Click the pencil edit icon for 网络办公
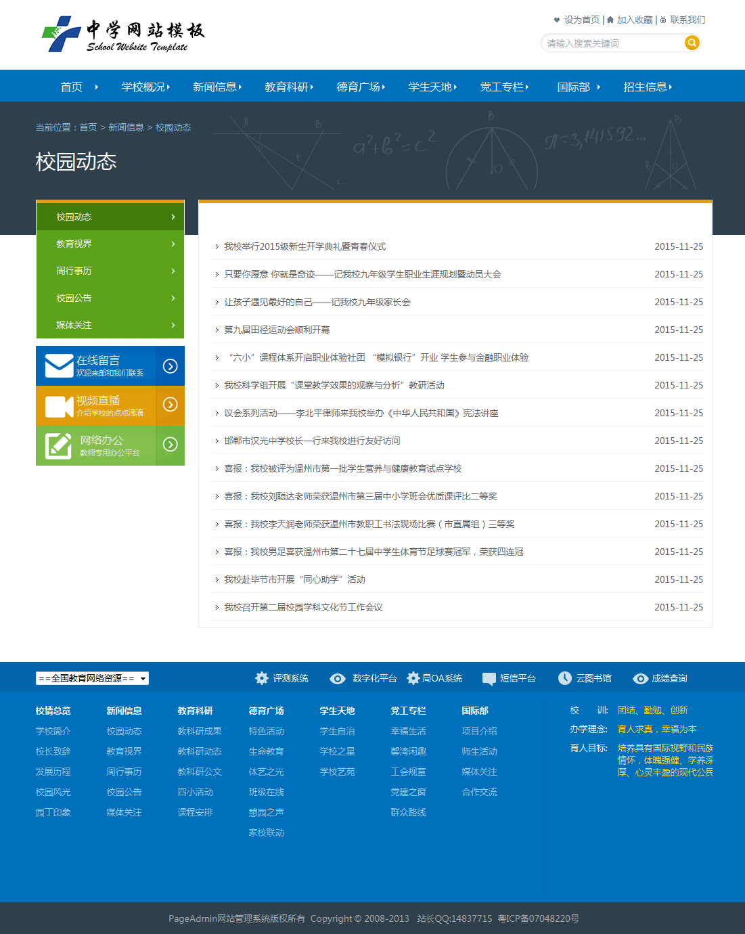The image size is (745, 934). 58,446
